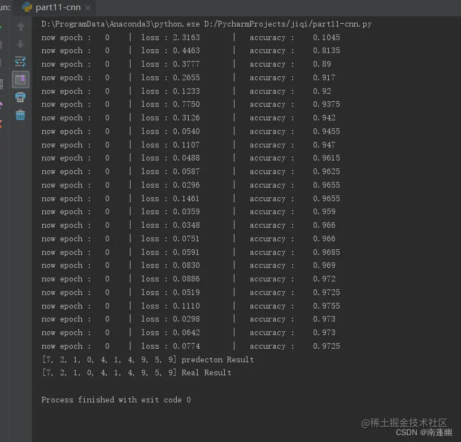Click accuracy value 0.917
The height and width of the screenshot is (442, 461).
(324, 77)
